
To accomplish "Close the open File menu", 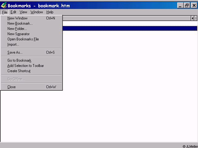I will 5,12.
